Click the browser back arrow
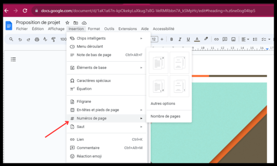Screen dimensions: 277x166 tap(6, 11)
